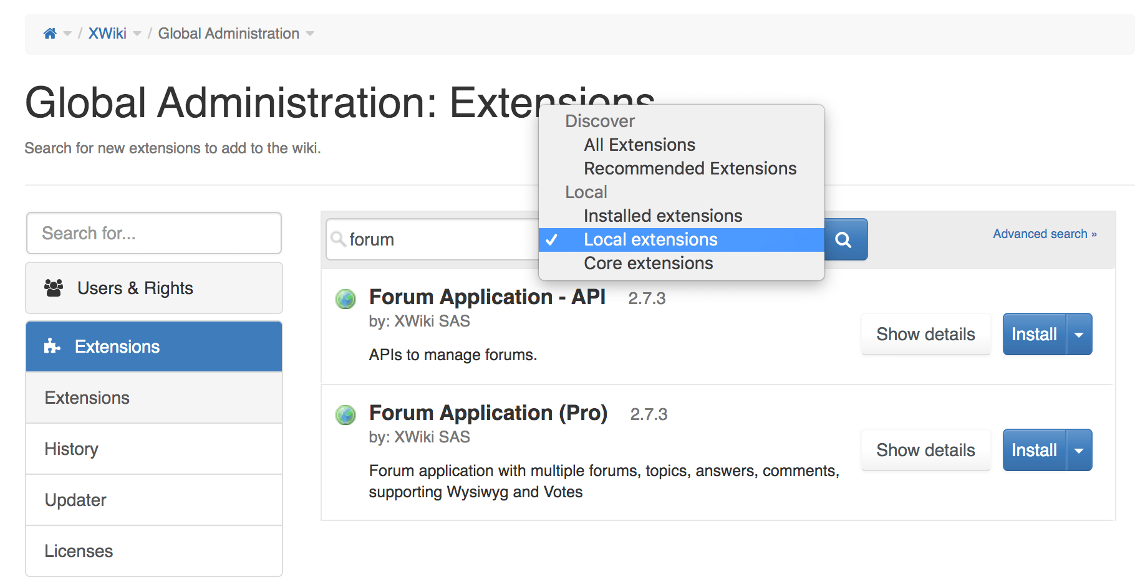Click the Extensions puzzle piece icon
1140x582 pixels.
pos(52,346)
